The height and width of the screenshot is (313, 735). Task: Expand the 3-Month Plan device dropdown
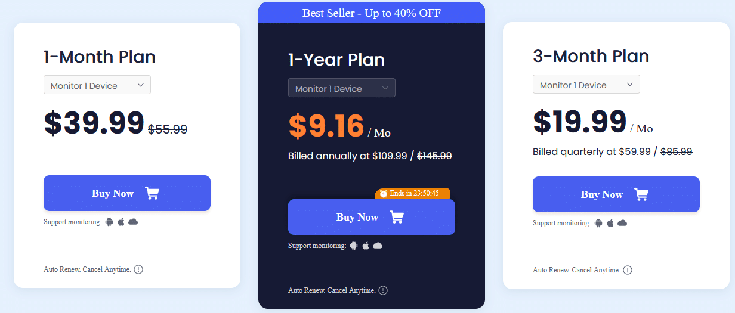(x=586, y=85)
